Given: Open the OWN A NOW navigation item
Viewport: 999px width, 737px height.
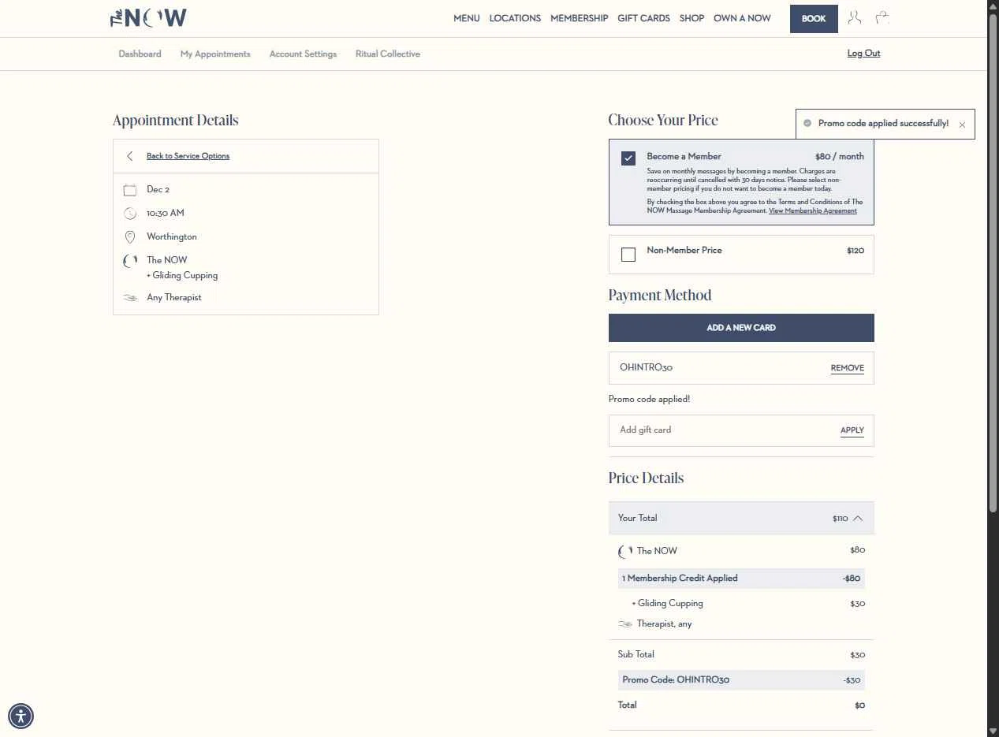Looking at the screenshot, I should (742, 18).
